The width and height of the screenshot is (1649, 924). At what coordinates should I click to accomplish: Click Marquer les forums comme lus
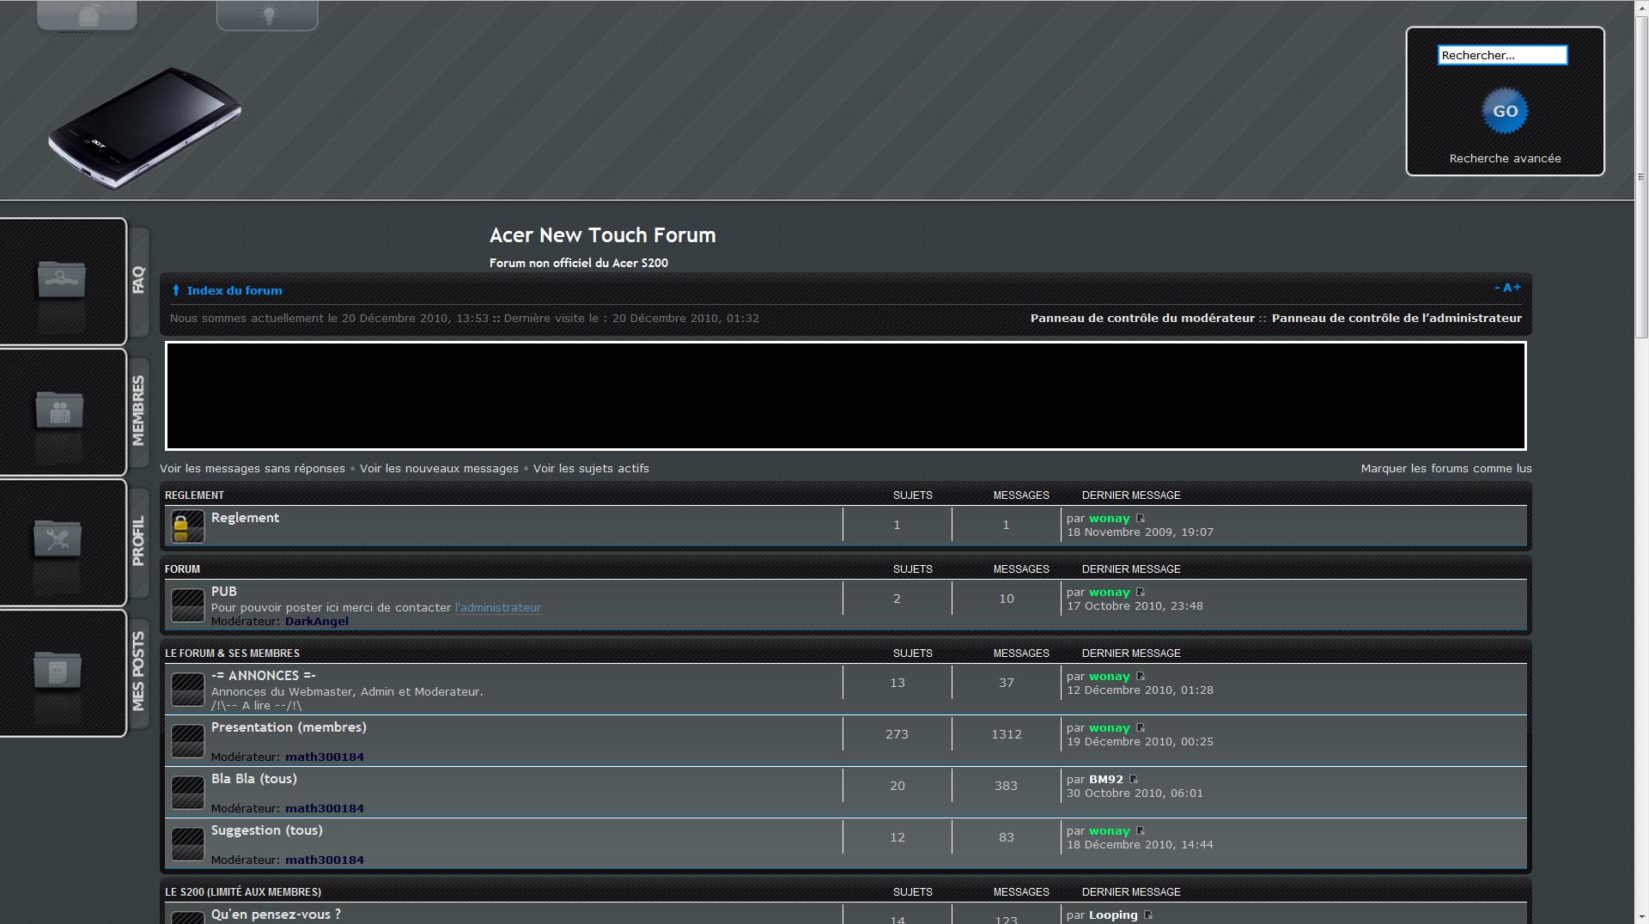coord(1446,469)
